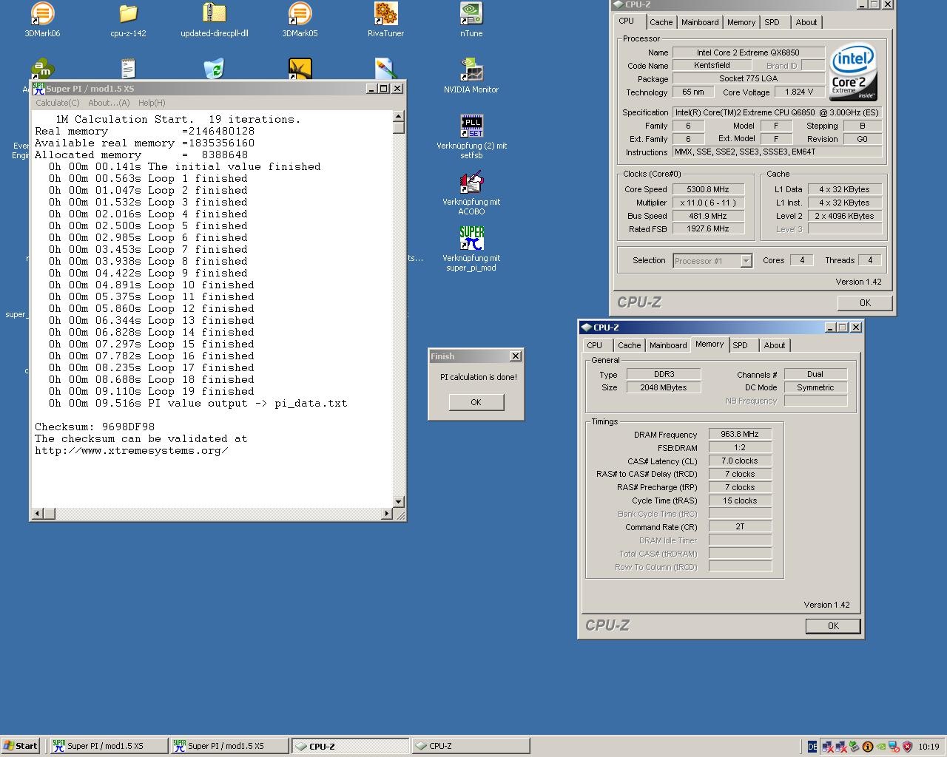The image size is (947, 757).
Task: Launch RivaTuner from the desktop
Action: point(385,20)
